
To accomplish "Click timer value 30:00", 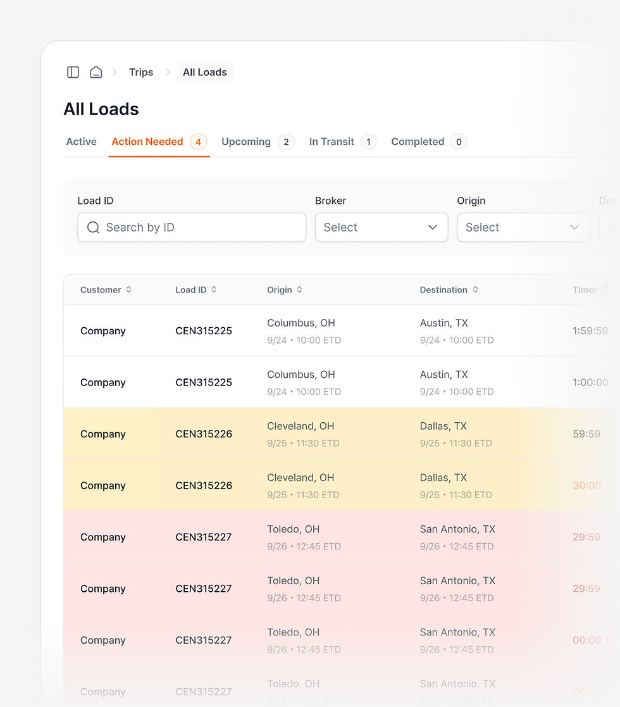I will click(x=586, y=485).
